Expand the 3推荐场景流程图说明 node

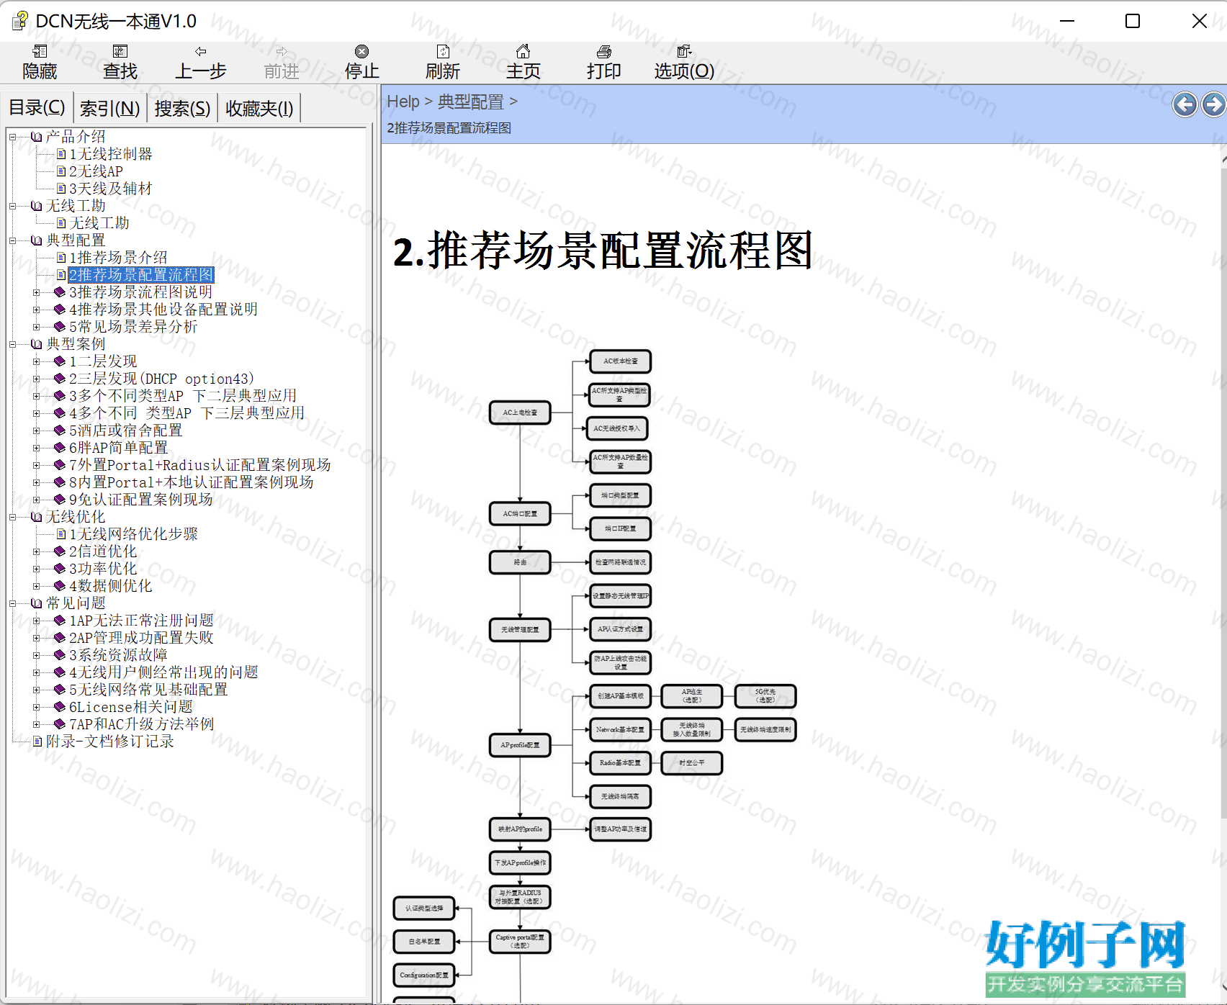coord(36,292)
